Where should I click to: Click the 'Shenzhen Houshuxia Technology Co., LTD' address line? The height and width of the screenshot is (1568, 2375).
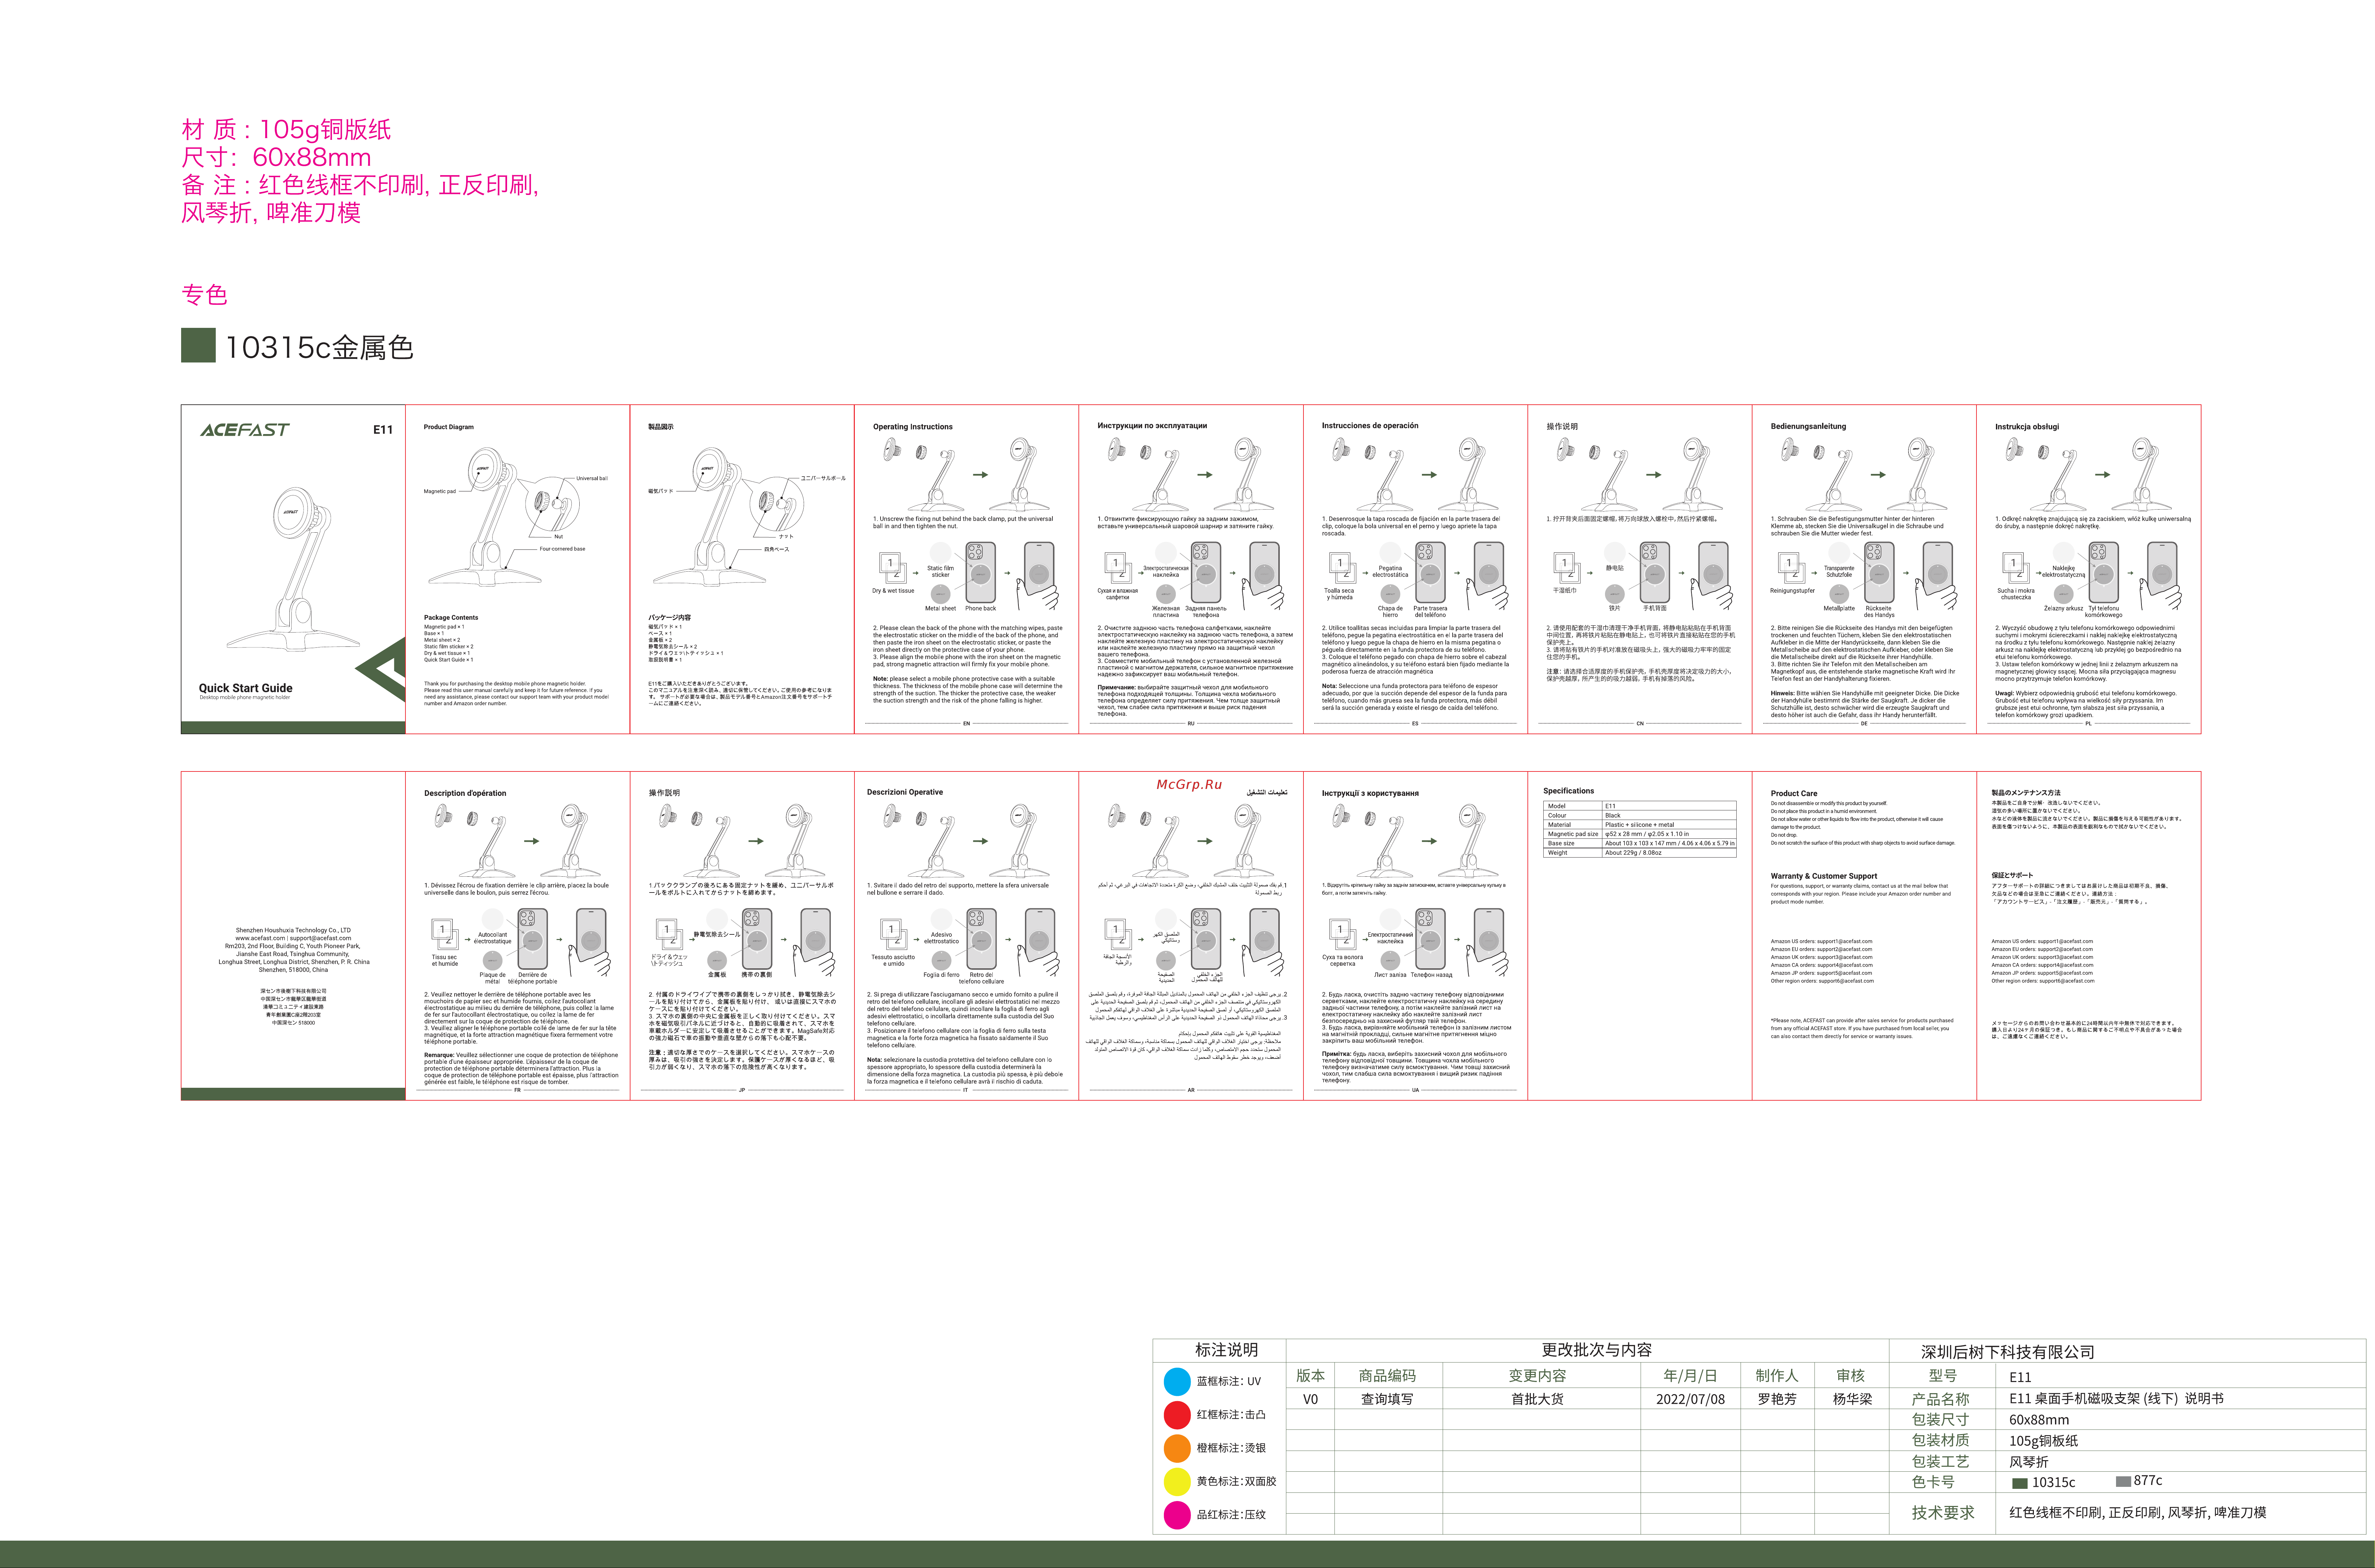(x=293, y=930)
